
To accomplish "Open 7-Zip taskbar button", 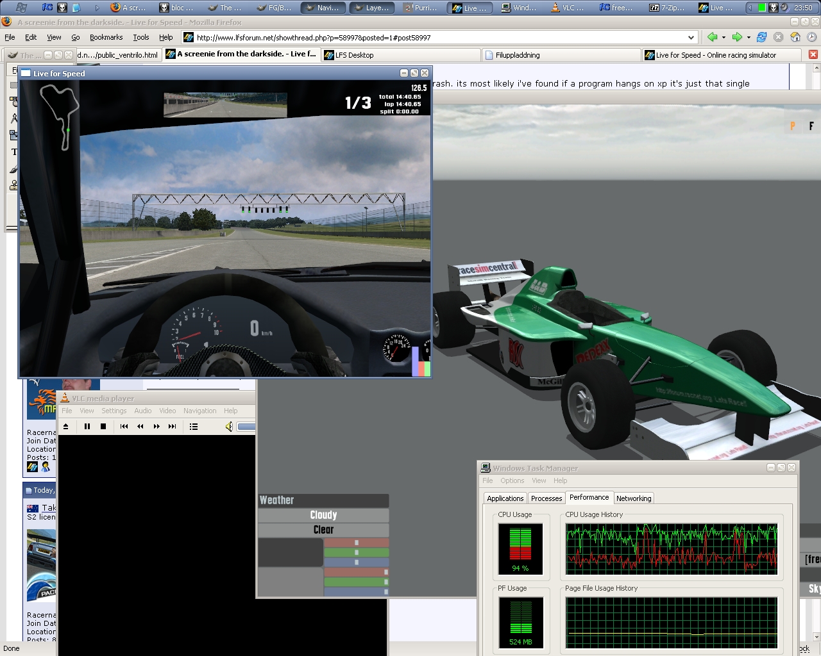I will 668,8.
